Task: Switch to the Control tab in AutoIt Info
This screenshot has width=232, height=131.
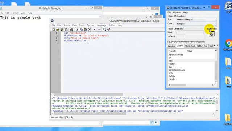Action: point(180,46)
